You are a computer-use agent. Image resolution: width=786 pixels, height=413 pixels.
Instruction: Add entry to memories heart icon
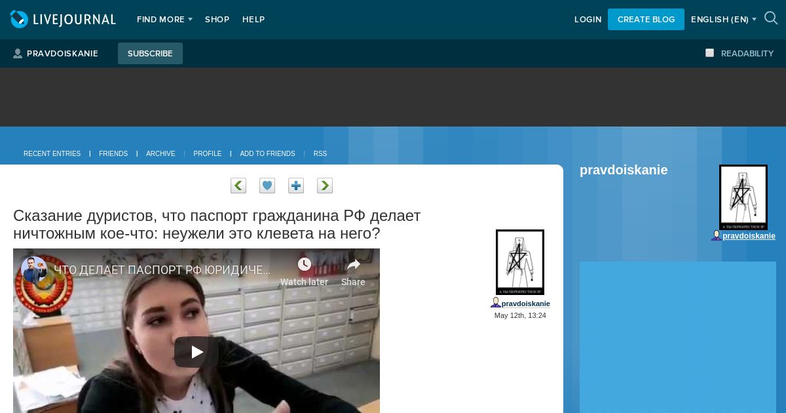[x=267, y=186]
